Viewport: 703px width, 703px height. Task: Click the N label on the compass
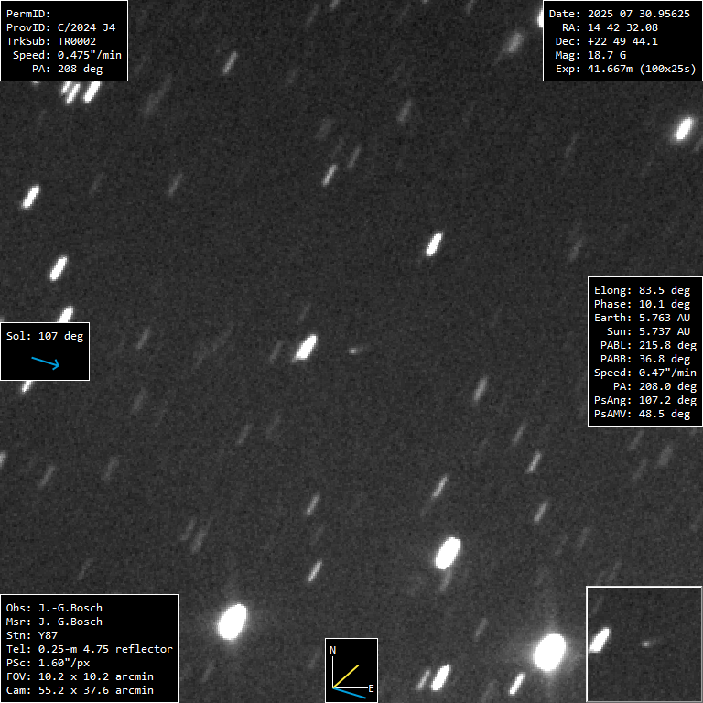332,650
